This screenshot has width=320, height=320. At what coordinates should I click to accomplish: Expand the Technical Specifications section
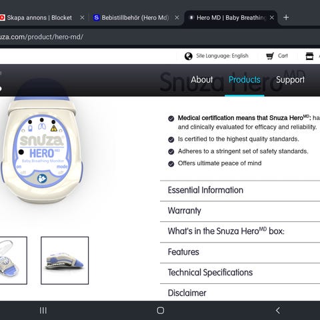[x=240, y=273]
